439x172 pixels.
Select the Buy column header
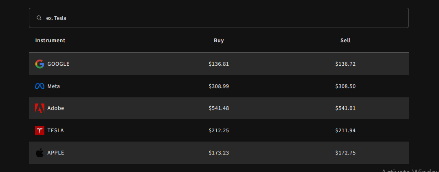[x=219, y=41]
